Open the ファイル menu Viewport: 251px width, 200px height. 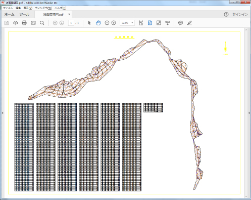(x=8, y=8)
